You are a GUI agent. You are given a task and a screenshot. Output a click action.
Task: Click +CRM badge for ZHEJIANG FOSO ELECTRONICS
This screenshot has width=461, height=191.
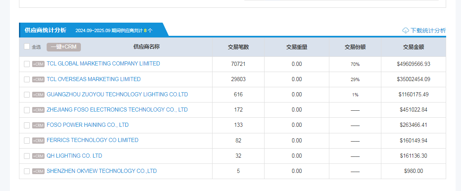(x=38, y=110)
